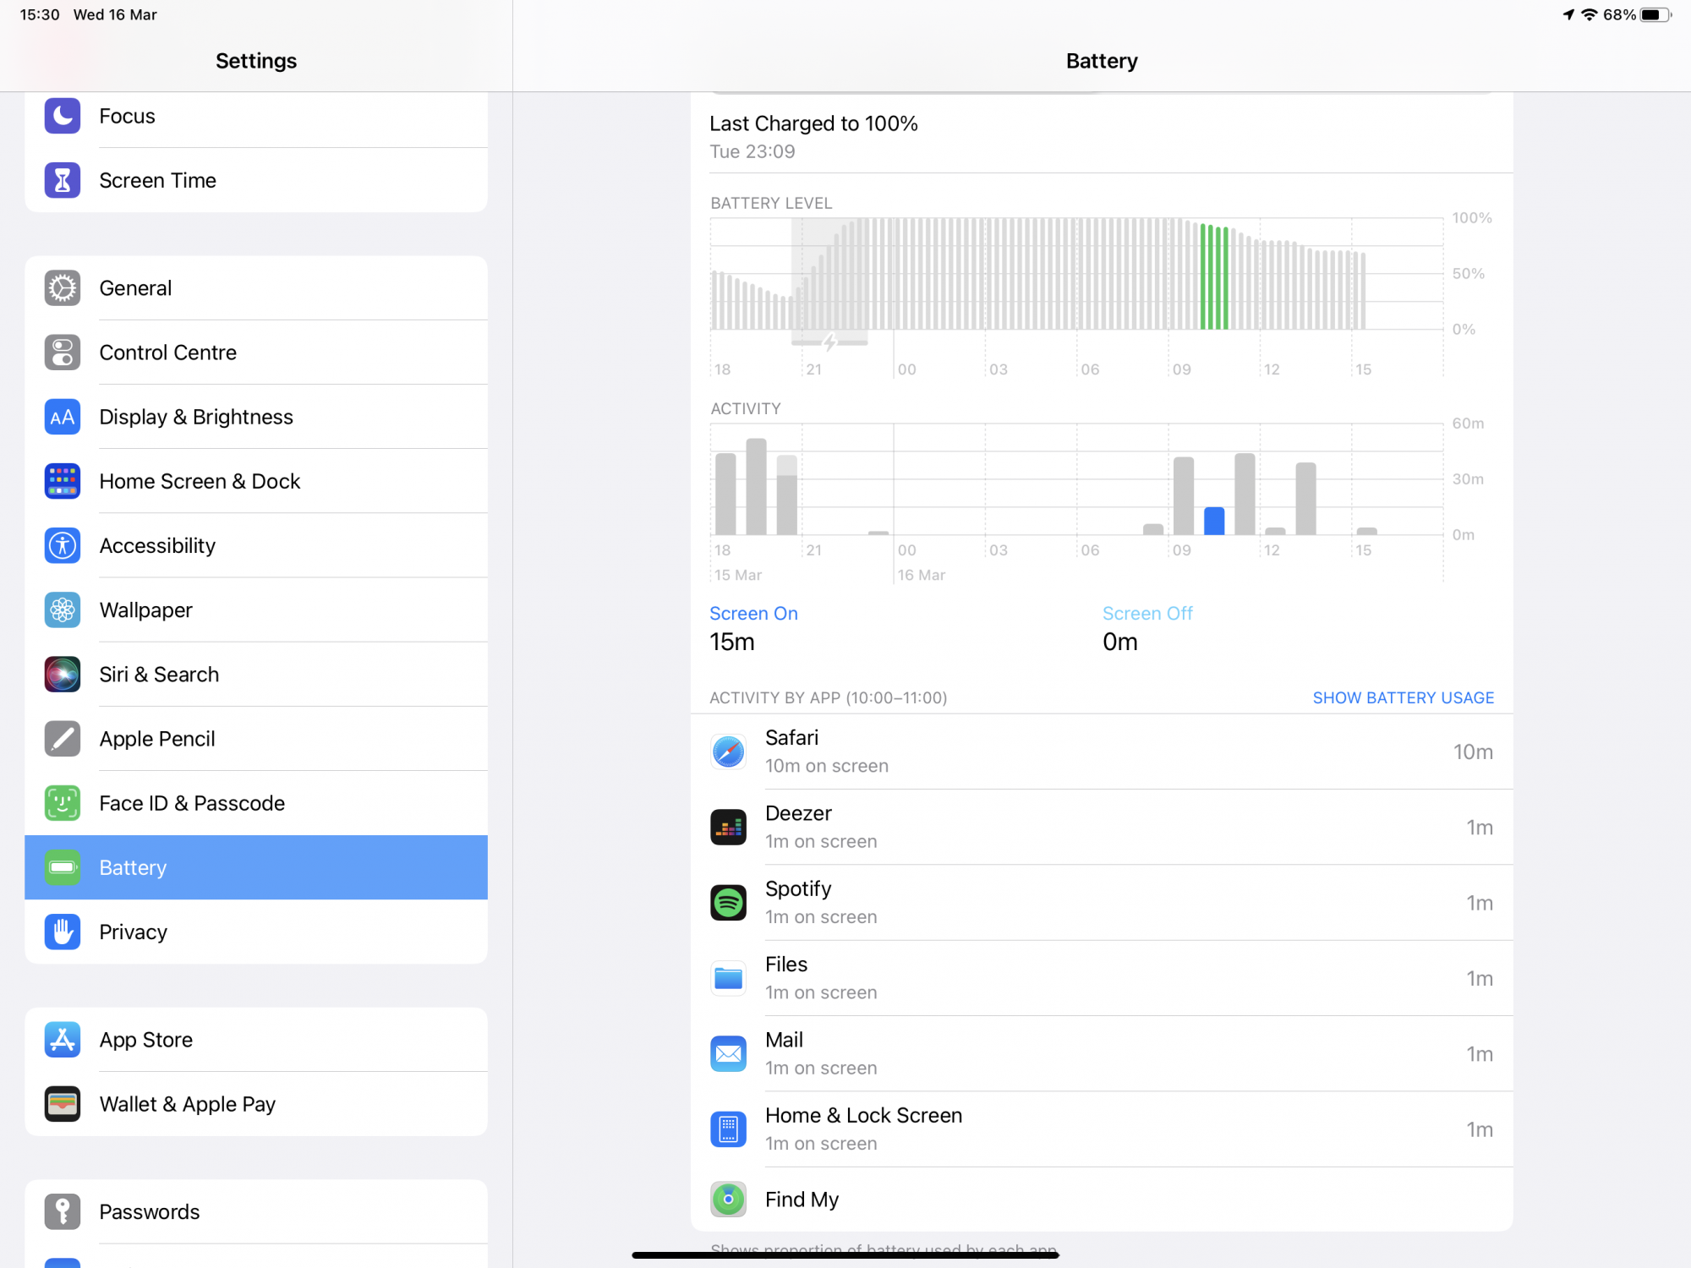Select the Wallpaper flower icon
This screenshot has height=1268, width=1691.
pyautogui.click(x=63, y=610)
